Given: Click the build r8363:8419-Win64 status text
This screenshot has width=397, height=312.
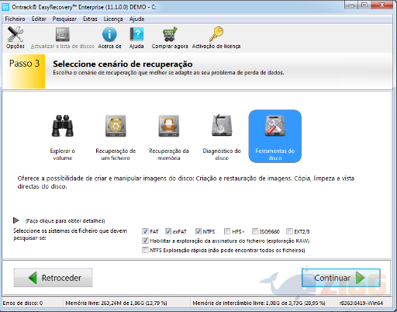Looking at the screenshot, I should coord(361,303).
